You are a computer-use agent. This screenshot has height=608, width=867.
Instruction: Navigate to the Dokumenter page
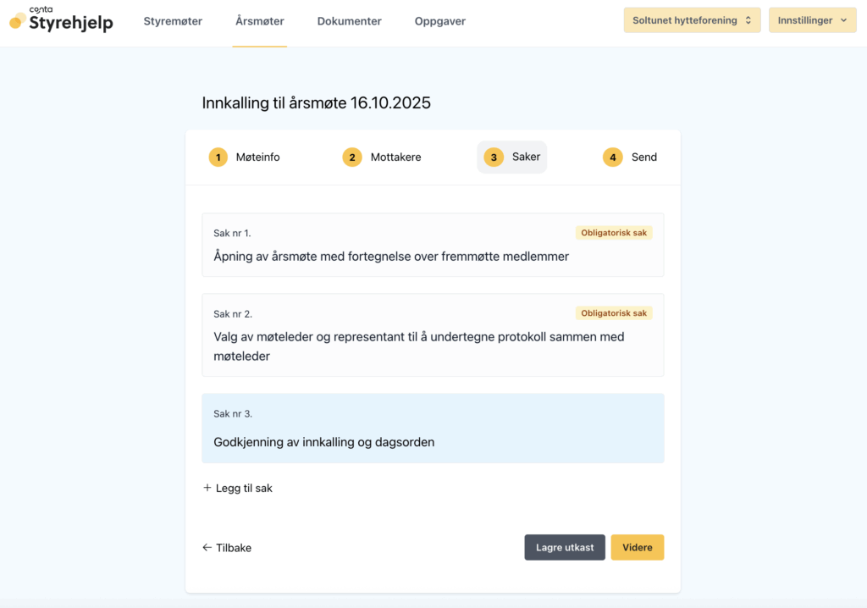[350, 21]
